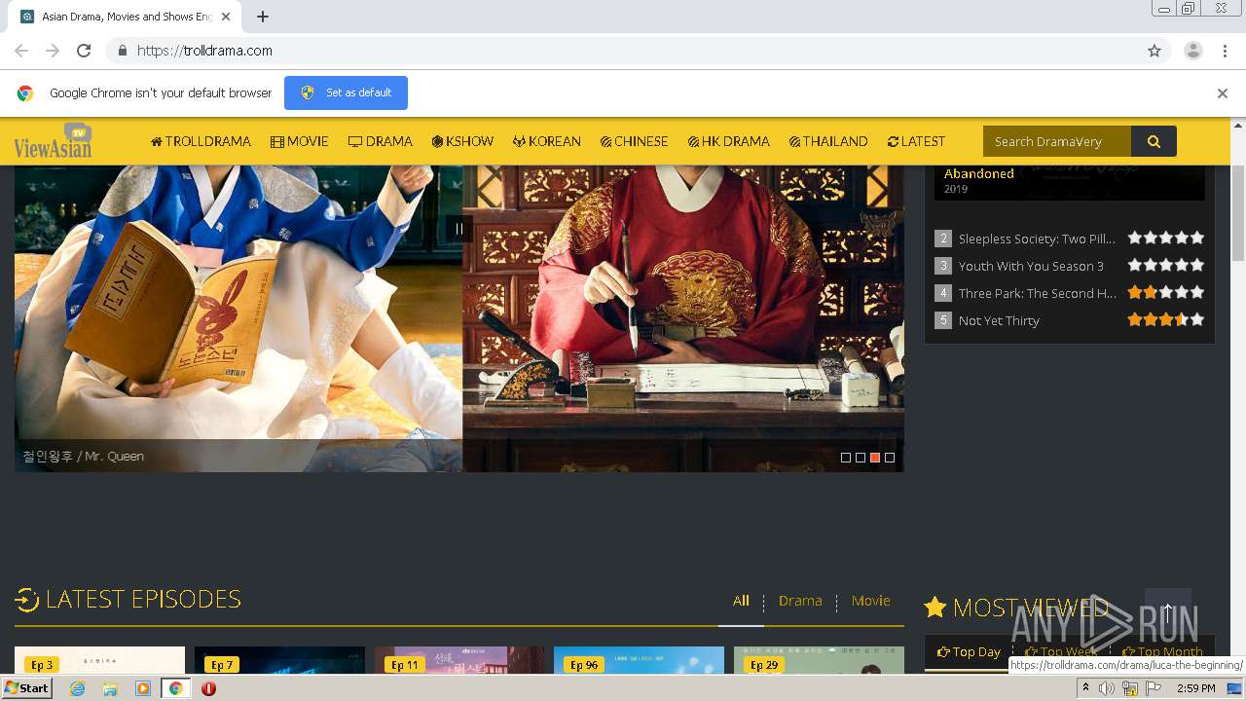Open Internet Explorer from the taskbar
Screen dimensions: 1246x701
pos(77,688)
